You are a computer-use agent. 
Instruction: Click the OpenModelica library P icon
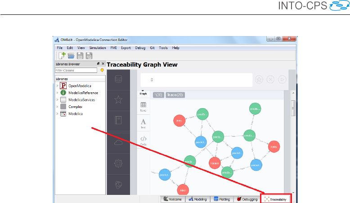63,86
